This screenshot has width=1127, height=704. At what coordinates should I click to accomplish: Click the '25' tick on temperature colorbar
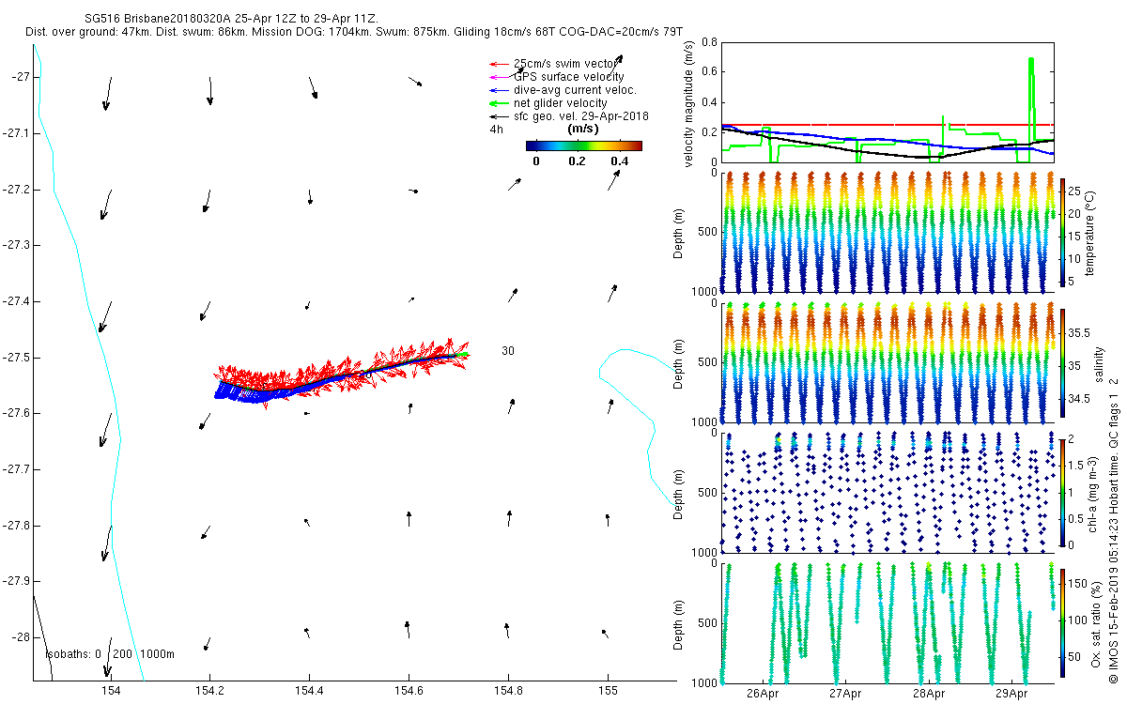pos(1076,190)
